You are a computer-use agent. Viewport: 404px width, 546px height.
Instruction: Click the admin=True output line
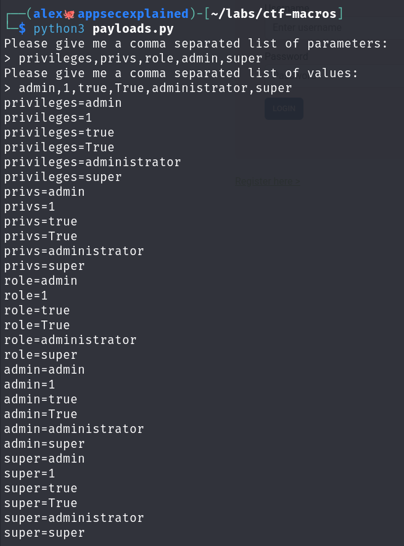point(41,414)
